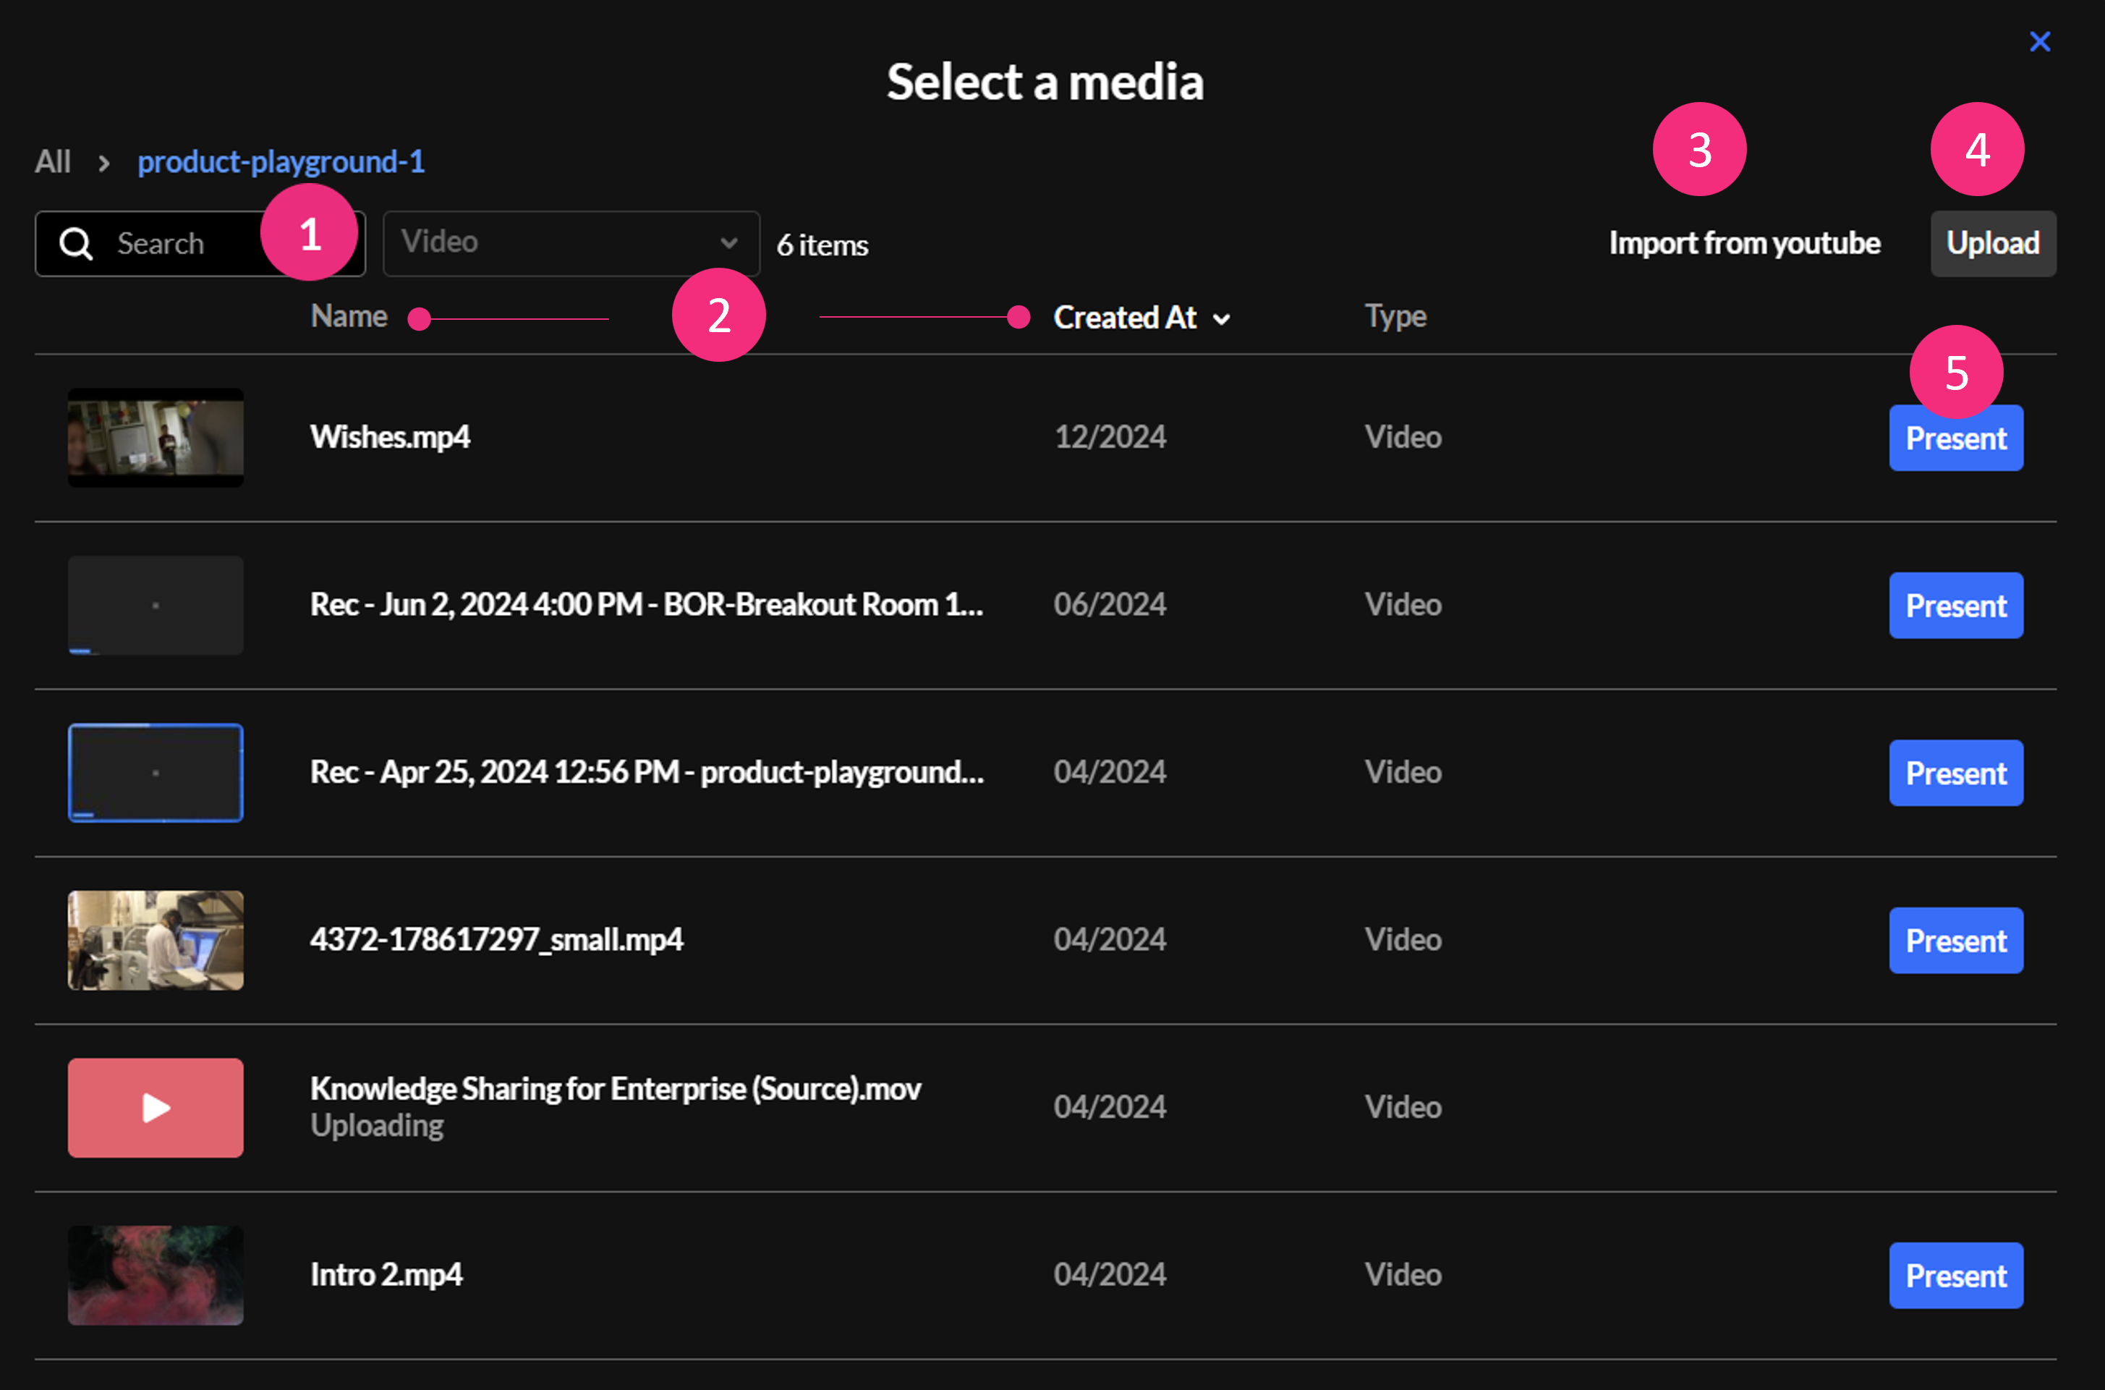Click the Wishes.mp4 thumbnail
The height and width of the screenshot is (1390, 2105).
coord(156,438)
